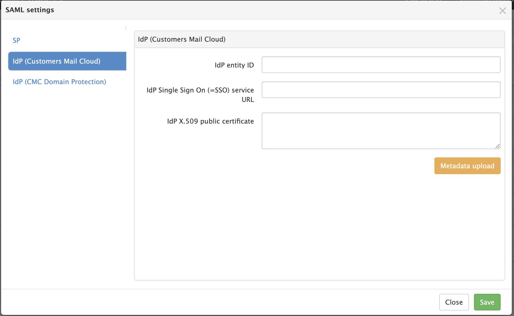This screenshot has height=316, width=514.
Task: Click the IdP X.509 public certificate textarea
Action: (x=381, y=131)
